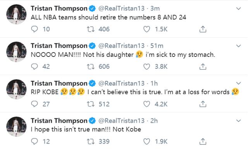
Task: Open the avatar on the "RIP KOBE" tweet
Action: [16, 89]
